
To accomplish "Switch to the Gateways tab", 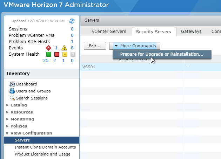I will click(x=191, y=32).
